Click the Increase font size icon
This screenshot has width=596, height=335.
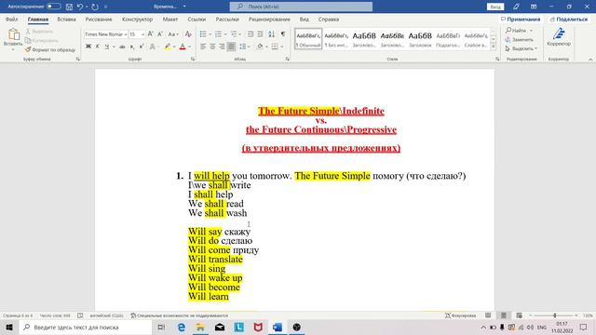pos(151,34)
